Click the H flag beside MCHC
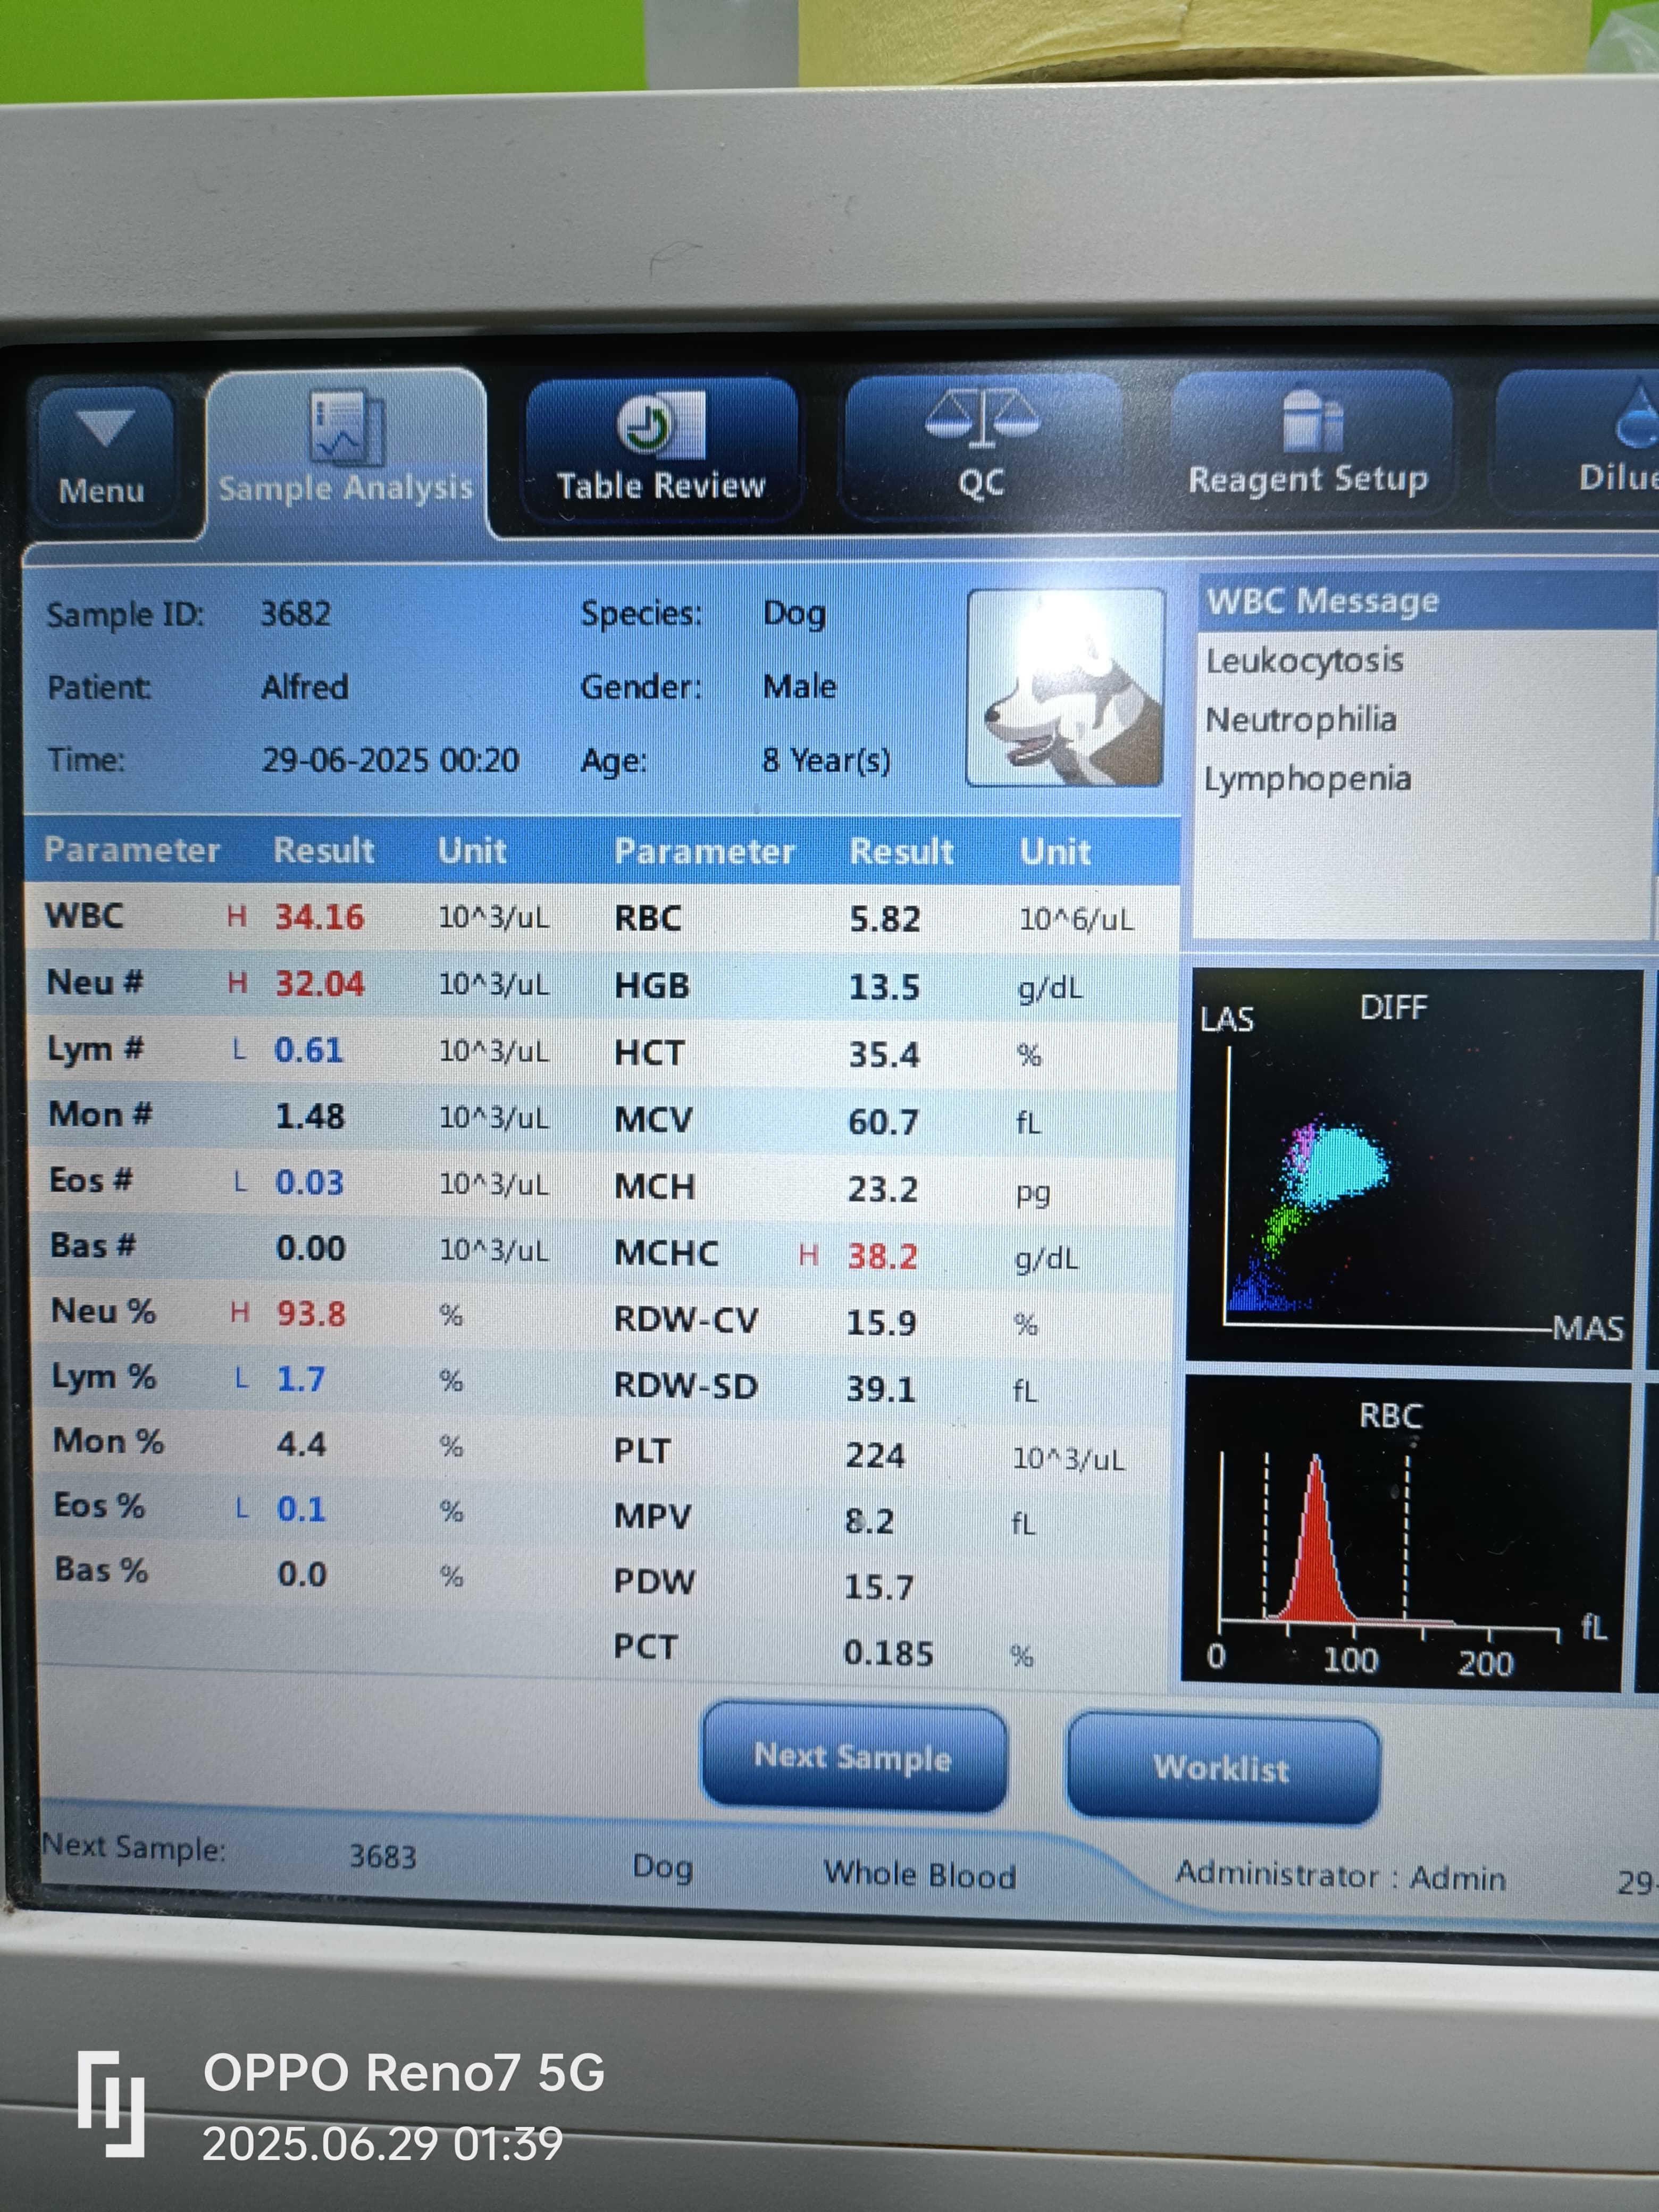The image size is (1659, 2212). tap(808, 1255)
